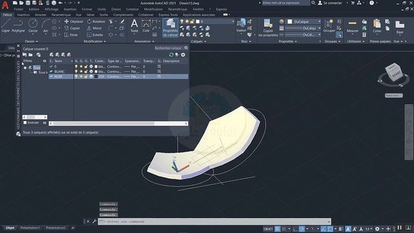
Task: Check the Inverser filter checkbox
Action: click(x=25, y=122)
